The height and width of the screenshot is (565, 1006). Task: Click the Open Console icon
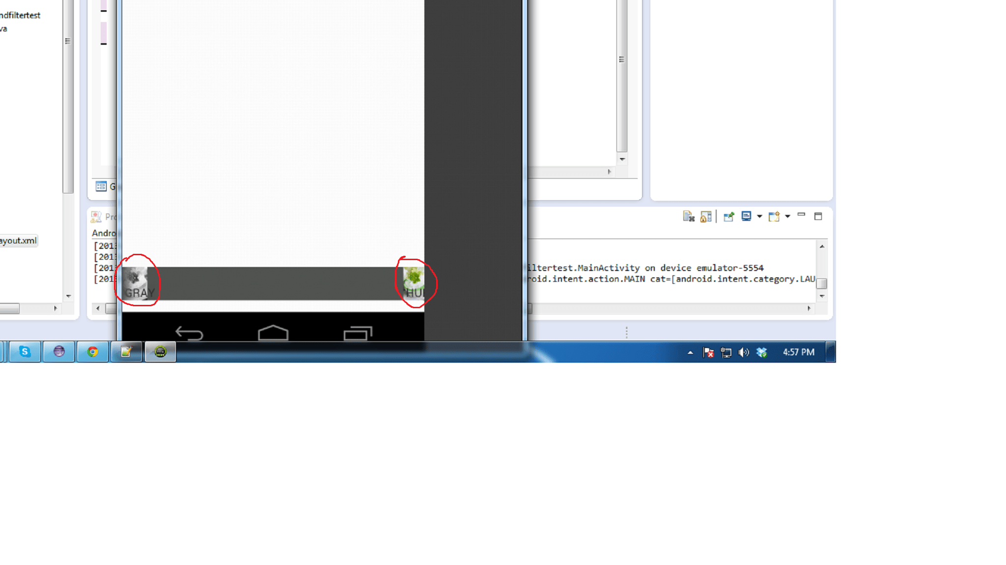click(x=774, y=216)
